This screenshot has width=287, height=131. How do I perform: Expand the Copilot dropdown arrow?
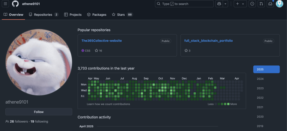click(225, 4)
